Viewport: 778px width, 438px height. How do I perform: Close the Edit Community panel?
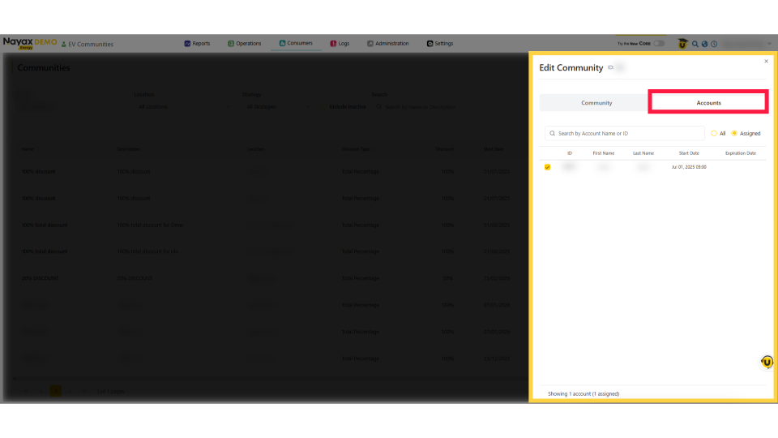766,61
